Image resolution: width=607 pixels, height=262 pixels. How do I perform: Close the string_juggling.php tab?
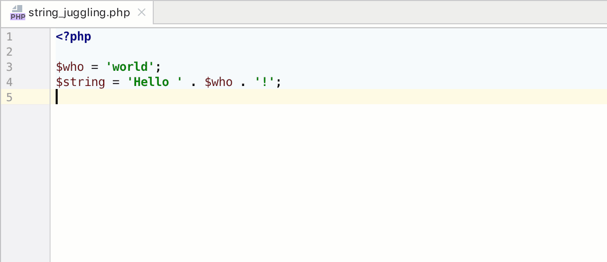tap(142, 13)
